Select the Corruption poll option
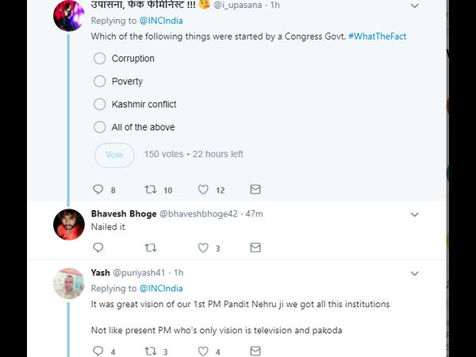 point(100,59)
